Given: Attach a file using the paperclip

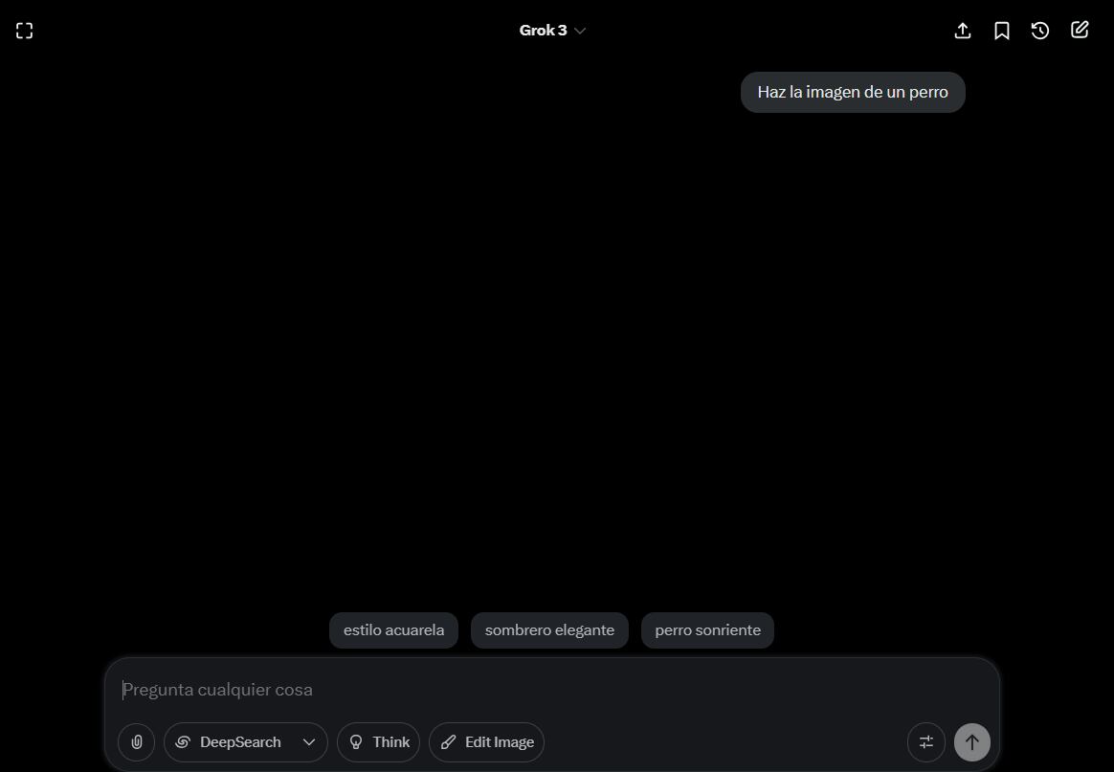Looking at the screenshot, I should click(136, 741).
